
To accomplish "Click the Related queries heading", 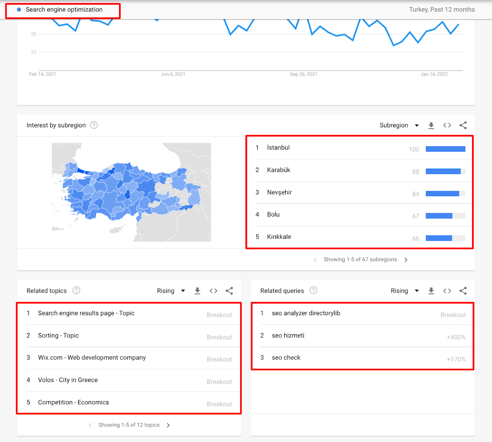I will click(282, 291).
